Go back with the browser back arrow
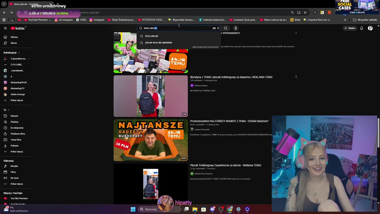Image resolution: width=380 pixels, height=214 pixels. click(4, 12)
